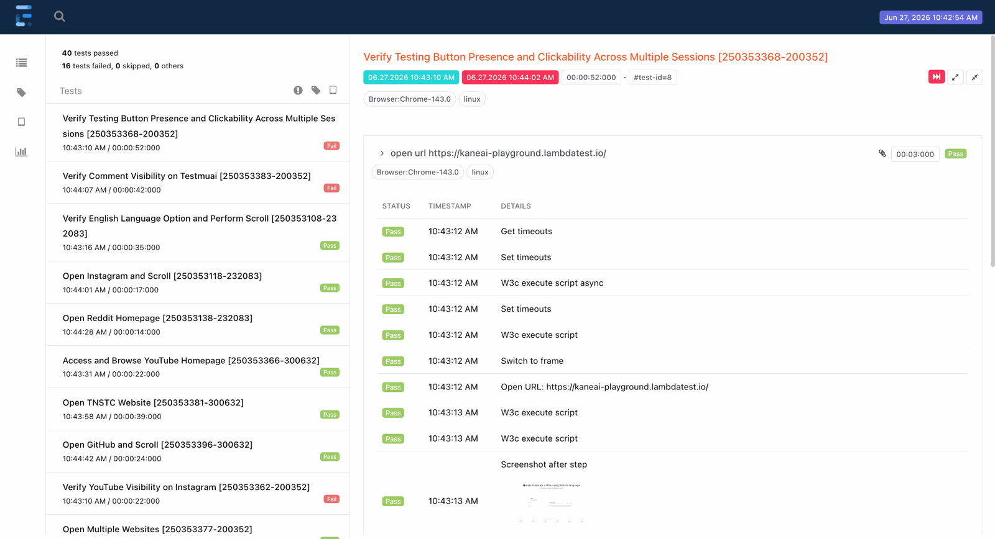Click the expand all steps arrows icon
Image resolution: width=995 pixels, height=539 pixels.
pyautogui.click(x=956, y=77)
